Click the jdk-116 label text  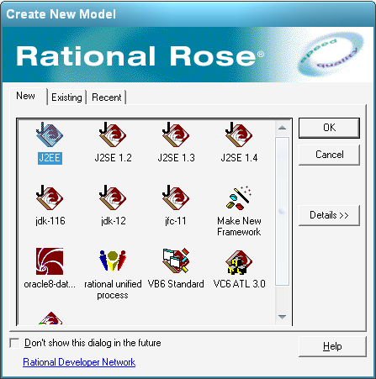pyautogui.click(x=50, y=221)
